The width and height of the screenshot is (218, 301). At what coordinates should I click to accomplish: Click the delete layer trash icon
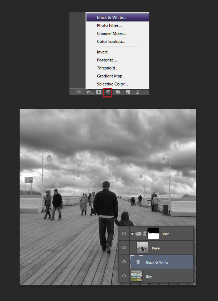point(137,92)
